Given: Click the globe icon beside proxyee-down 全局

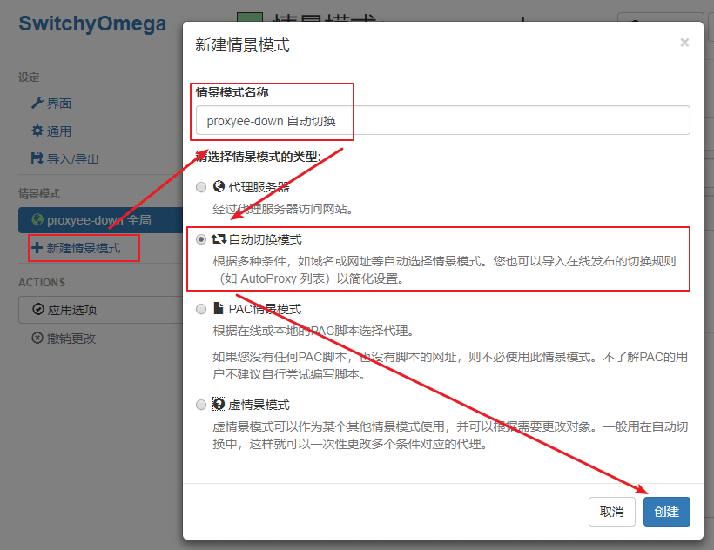Looking at the screenshot, I should click(x=37, y=220).
